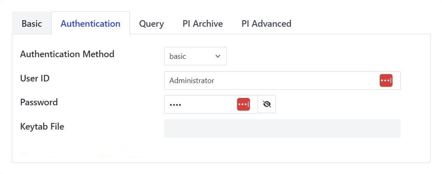Open password manager icon in User ID field
The width and height of the screenshot is (442, 174).
point(386,81)
